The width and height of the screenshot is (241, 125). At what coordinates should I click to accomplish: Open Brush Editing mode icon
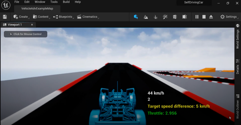[x=185, y=17]
